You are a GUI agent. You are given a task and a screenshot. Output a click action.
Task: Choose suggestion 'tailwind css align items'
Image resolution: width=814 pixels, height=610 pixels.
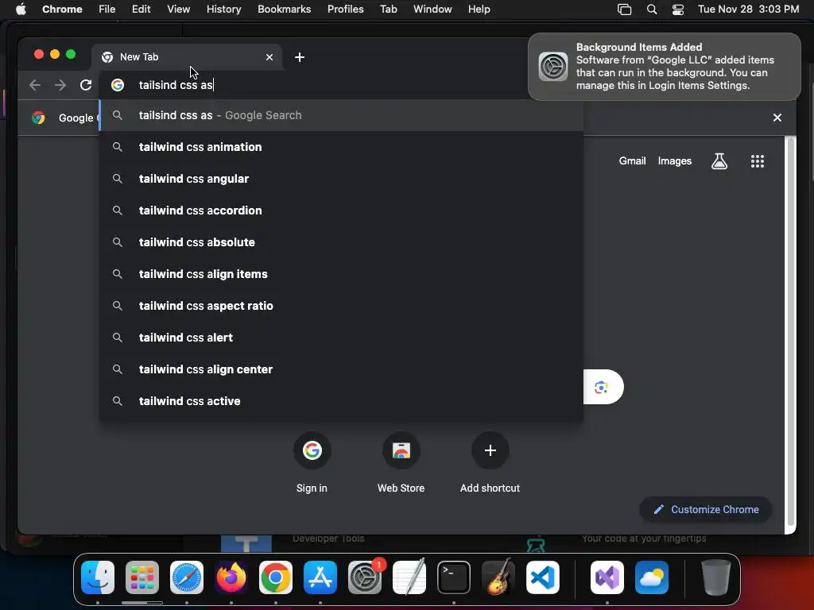coord(342,274)
